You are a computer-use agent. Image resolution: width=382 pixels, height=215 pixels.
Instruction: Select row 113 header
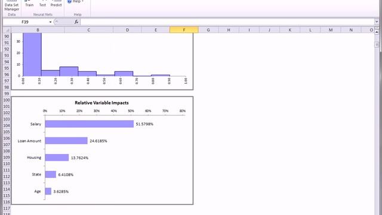click(7, 183)
